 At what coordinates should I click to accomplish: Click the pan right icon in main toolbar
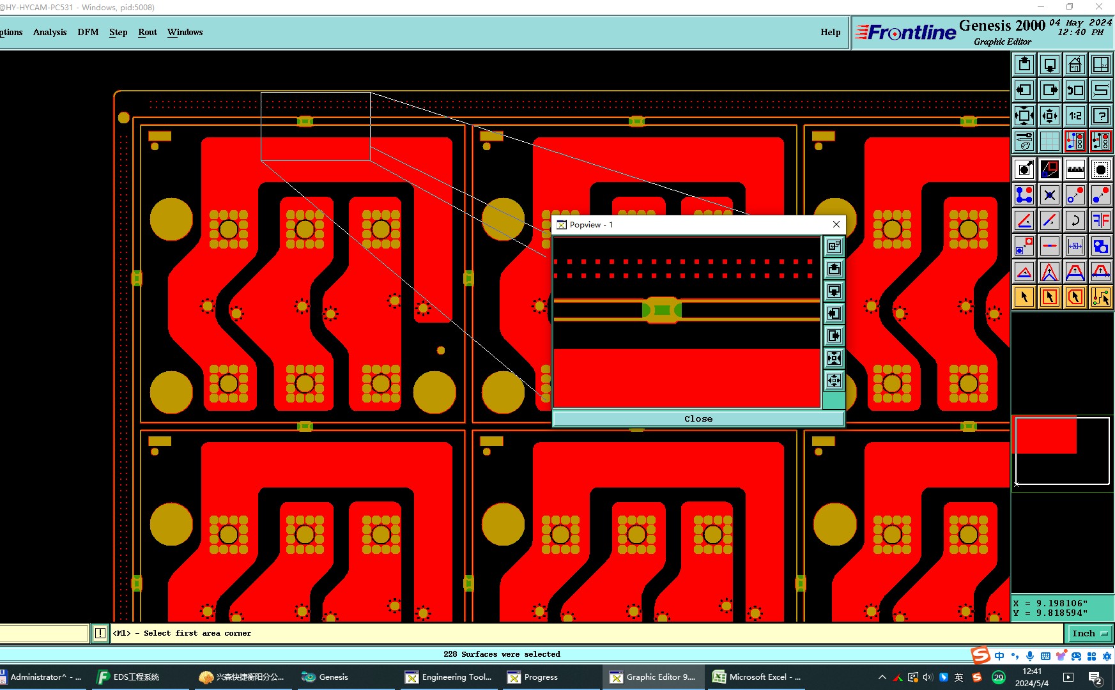(1050, 90)
